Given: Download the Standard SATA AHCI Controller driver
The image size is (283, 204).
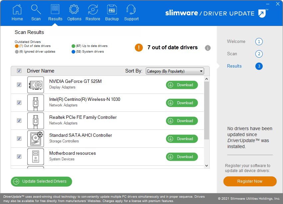Looking at the screenshot, I should coord(182,139).
